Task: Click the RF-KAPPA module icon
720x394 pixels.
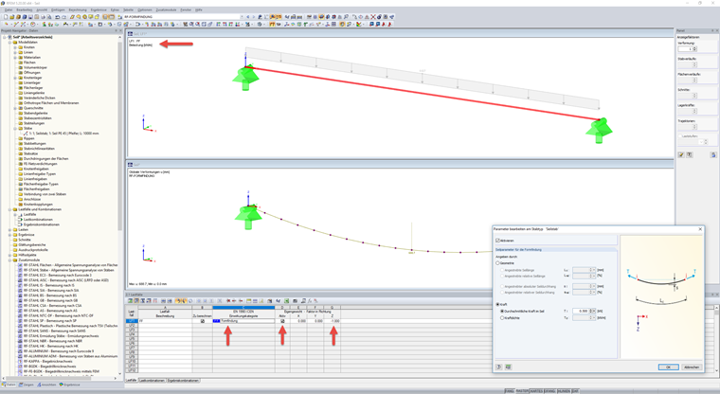Action: tap(20, 362)
